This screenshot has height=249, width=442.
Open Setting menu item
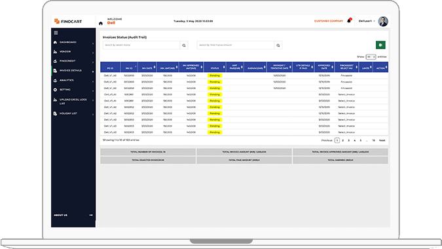(65, 90)
